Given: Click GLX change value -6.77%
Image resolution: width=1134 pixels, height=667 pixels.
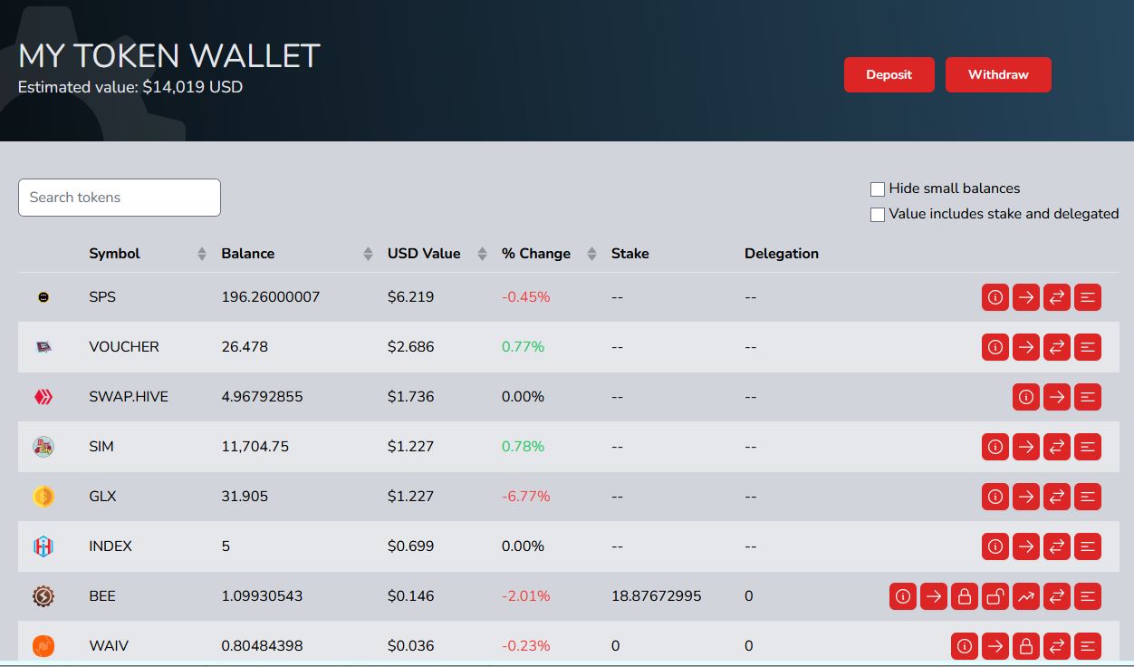Looking at the screenshot, I should coord(526,497).
